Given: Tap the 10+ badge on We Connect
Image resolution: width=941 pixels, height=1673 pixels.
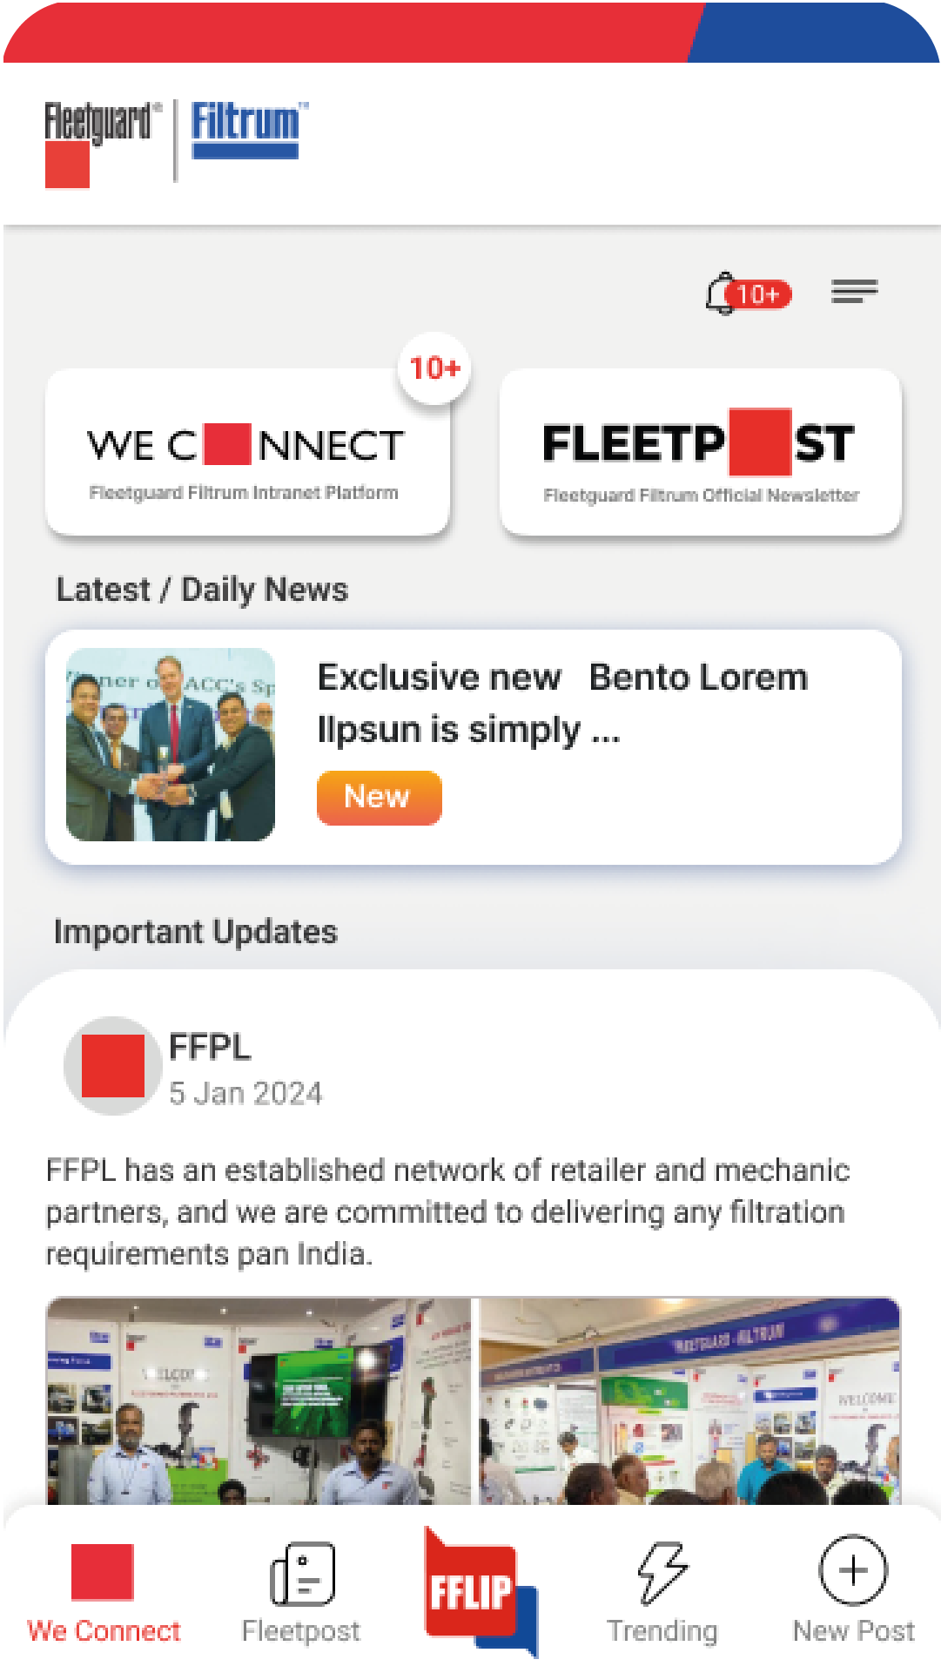Looking at the screenshot, I should coord(434,368).
